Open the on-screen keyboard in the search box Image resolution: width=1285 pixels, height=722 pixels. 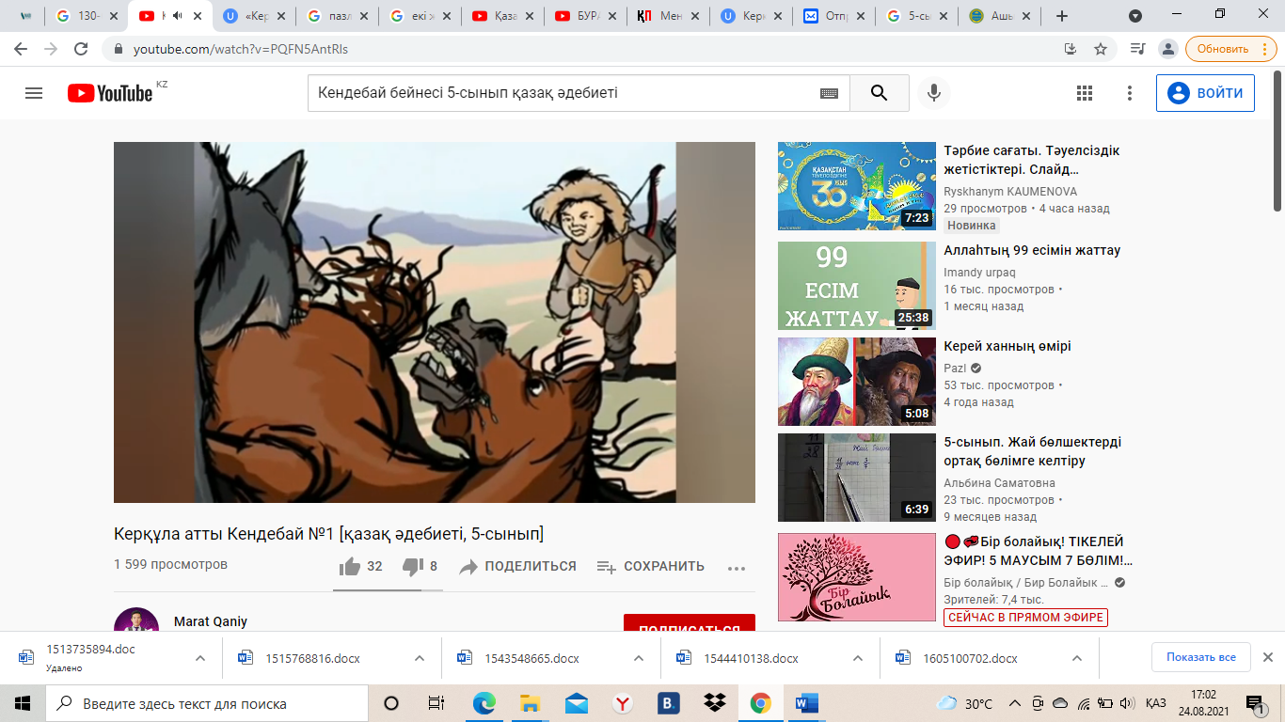829,93
